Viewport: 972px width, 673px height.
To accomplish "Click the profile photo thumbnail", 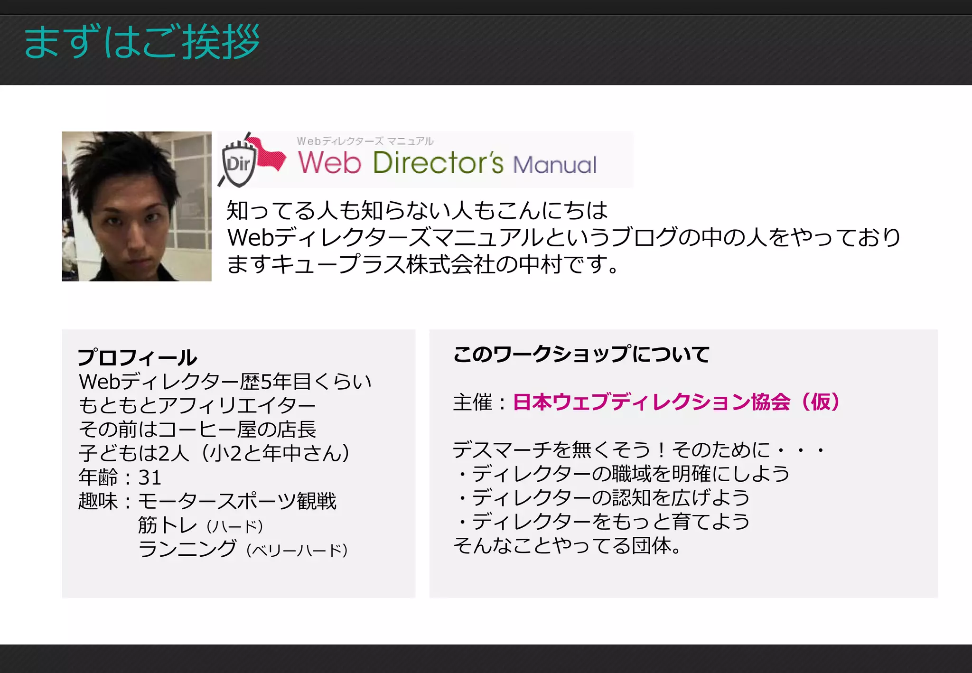I will 137,206.
